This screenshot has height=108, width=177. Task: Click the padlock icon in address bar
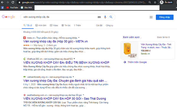[x=19, y=2]
